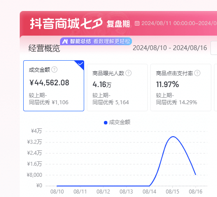Screen dimensions: 217x197
Task: Click 同层优秀 ¥1,106 text
Action: 49,102
